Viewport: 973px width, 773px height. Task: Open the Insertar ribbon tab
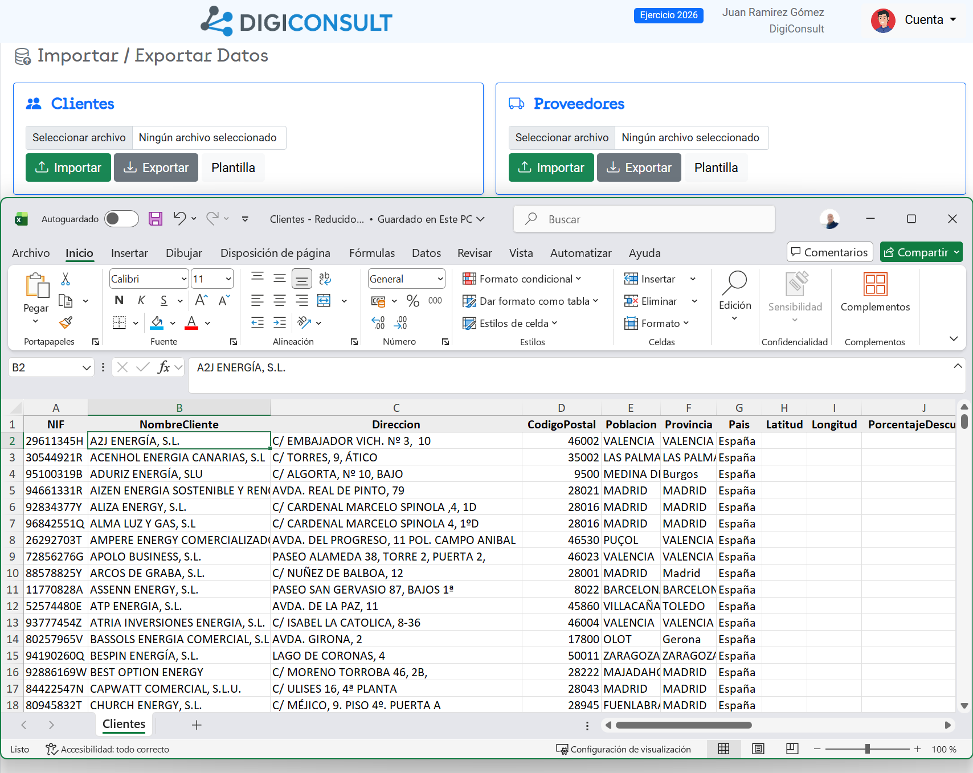coord(129,253)
